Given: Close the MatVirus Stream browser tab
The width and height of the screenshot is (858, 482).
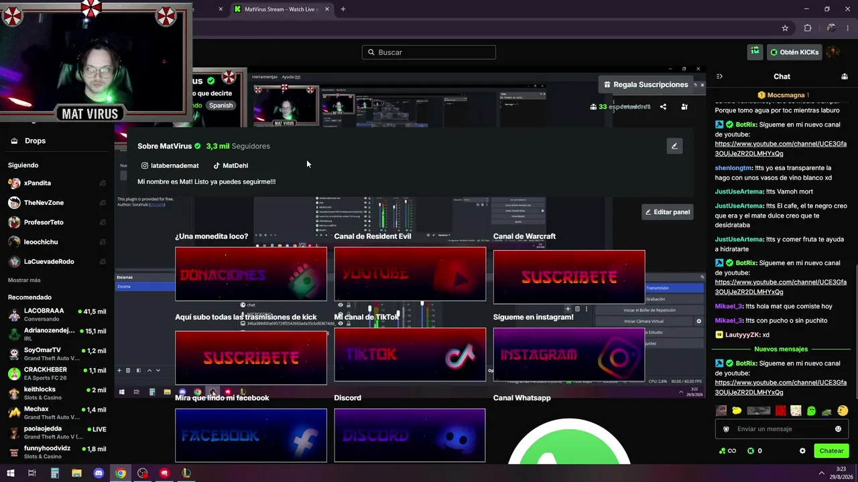Looking at the screenshot, I should click(x=326, y=9).
